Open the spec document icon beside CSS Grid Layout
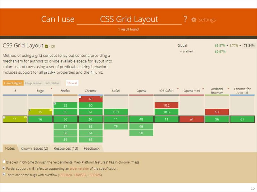Image resolution: width=257 pixels, height=192 pixels. click(x=46, y=46)
